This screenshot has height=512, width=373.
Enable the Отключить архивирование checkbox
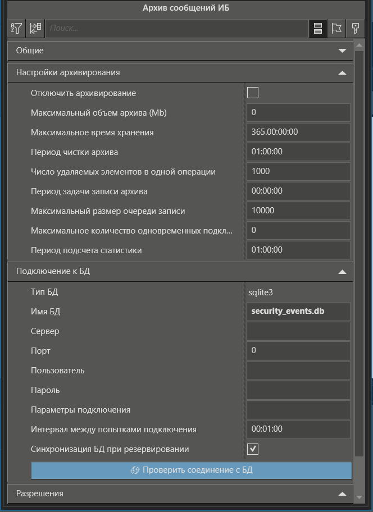pyautogui.click(x=253, y=93)
